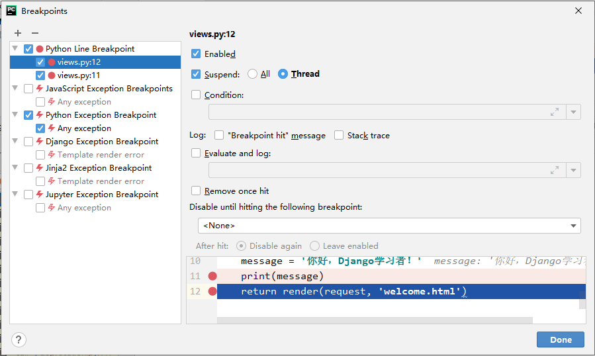595x356 pixels.
Task: Click lightning icon of JavaScript Exception Breakpoints
Action: (x=40, y=89)
